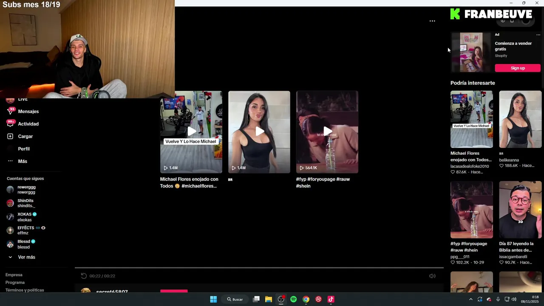Open Task View in the taskbar
This screenshot has height=306, width=544.
tap(256, 299)
